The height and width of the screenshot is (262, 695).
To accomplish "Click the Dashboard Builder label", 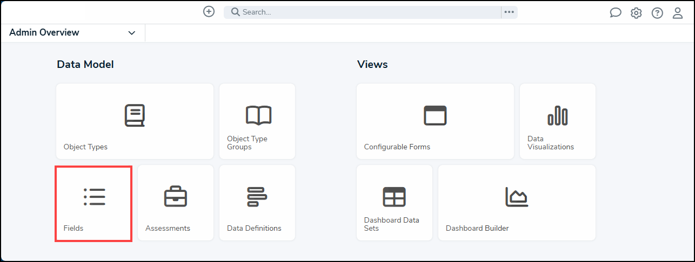I will pyautogui.click(x=477, y=228).
